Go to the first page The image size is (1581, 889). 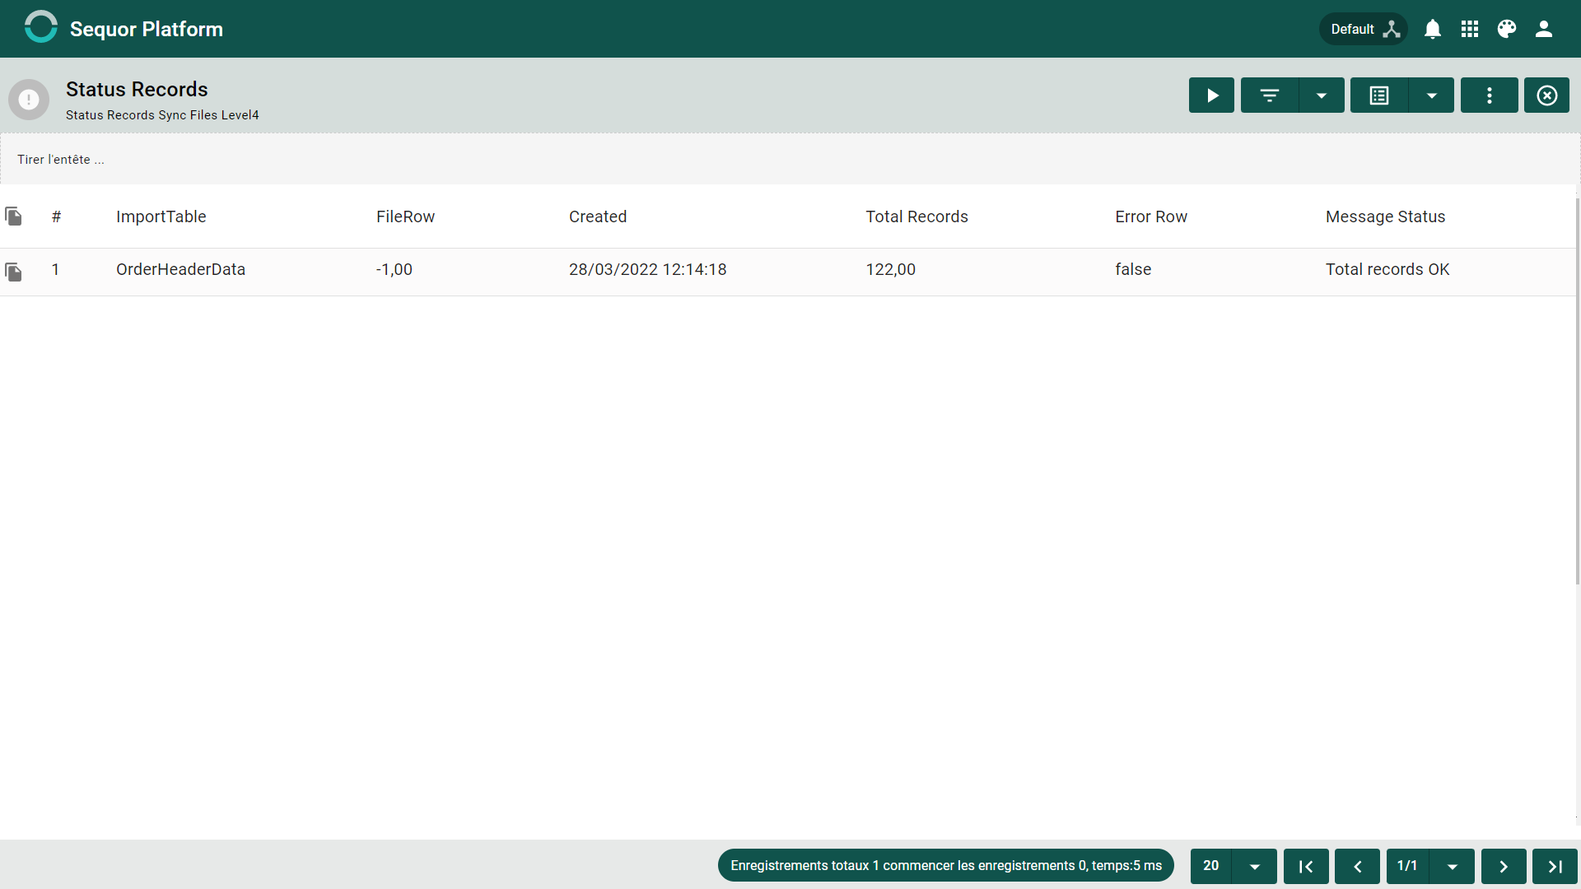click(x=1306, y=866)
